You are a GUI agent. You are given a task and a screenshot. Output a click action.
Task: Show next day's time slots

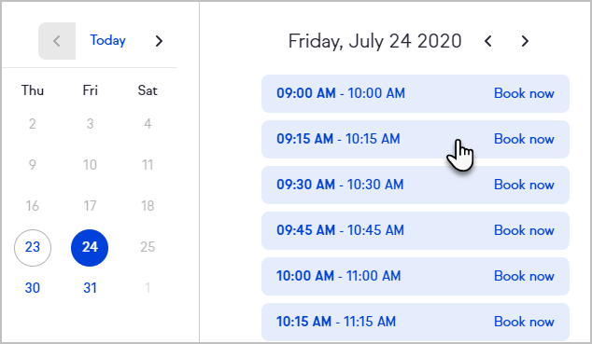pos(525,41)
